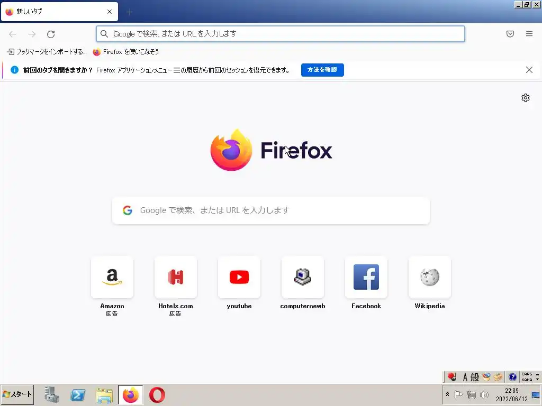Image resolution: width=542 pixels, height=406 pixels.
Task: Open a new tab with the plus button
Action: tap(129, 12)
